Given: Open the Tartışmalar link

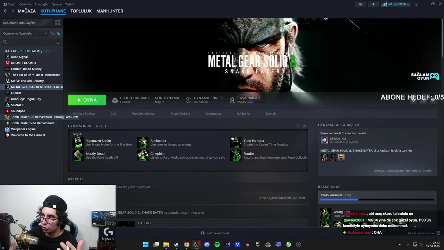Looking at the screenshot, I should [213, 114].
